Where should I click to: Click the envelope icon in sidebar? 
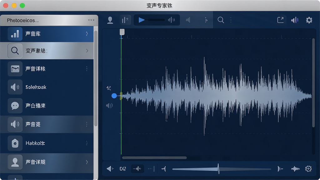point(15,69)
